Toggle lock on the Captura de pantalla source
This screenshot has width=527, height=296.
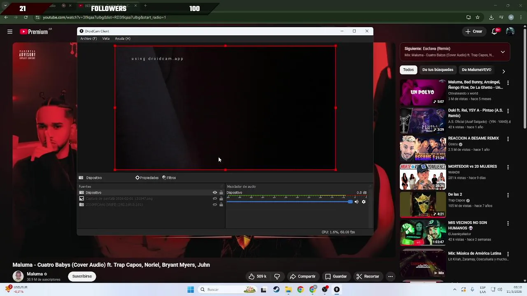(221, 199)
